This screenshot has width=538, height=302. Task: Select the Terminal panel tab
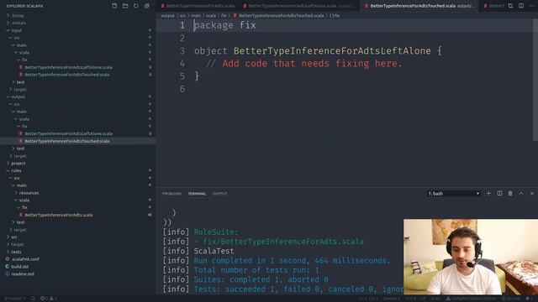pos(197,194)
